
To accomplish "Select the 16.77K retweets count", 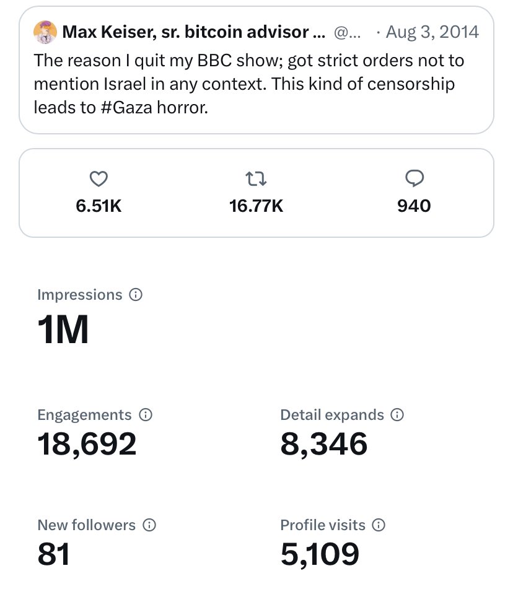I will pos(256,206).
